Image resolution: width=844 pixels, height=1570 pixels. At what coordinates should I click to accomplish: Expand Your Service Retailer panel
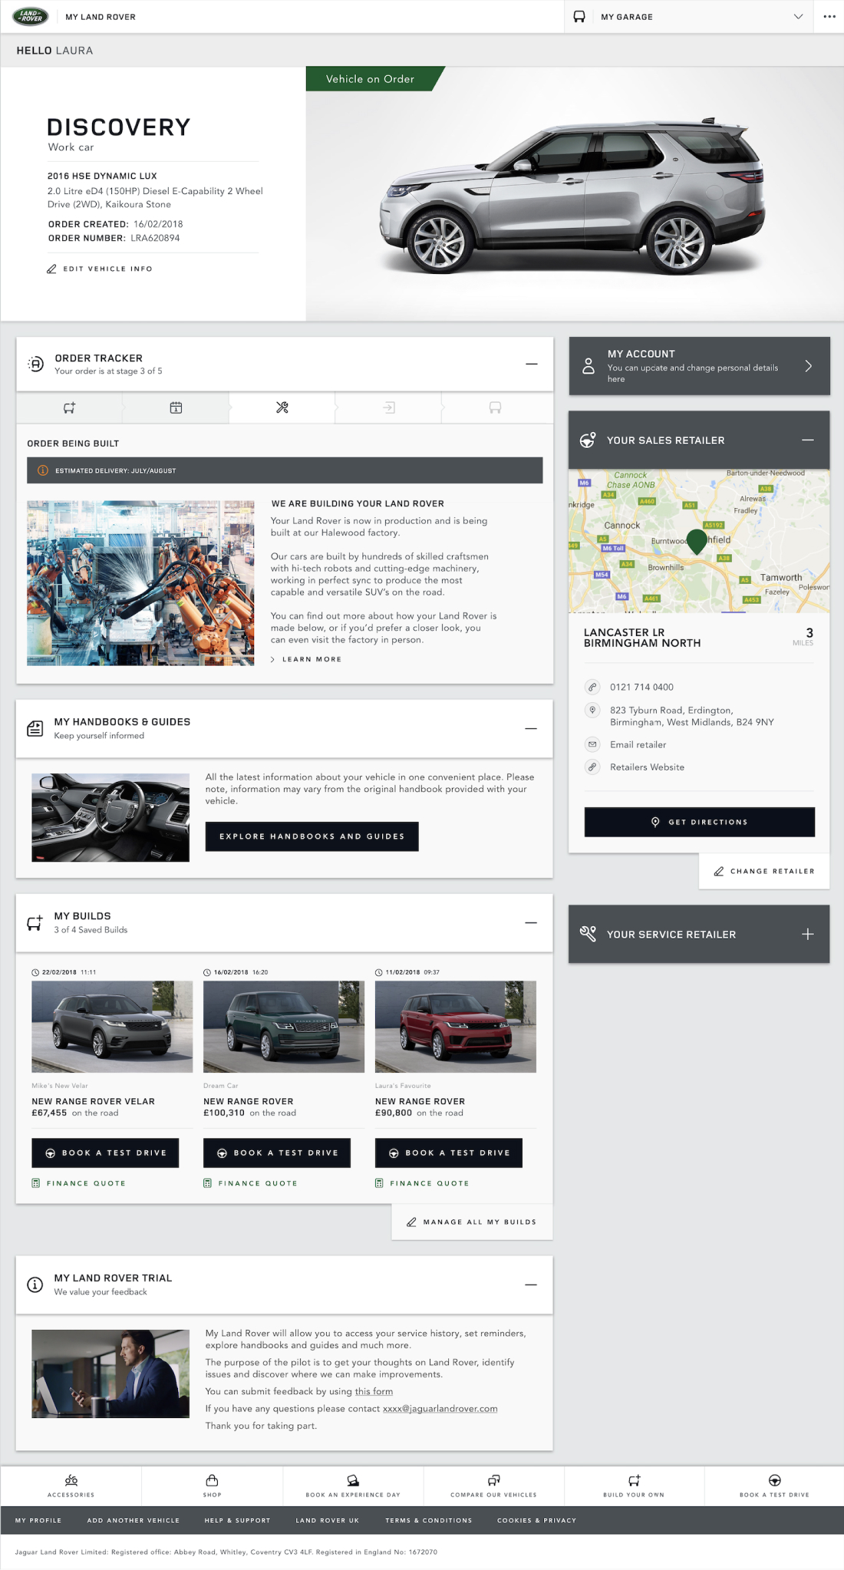pos(808,934)
